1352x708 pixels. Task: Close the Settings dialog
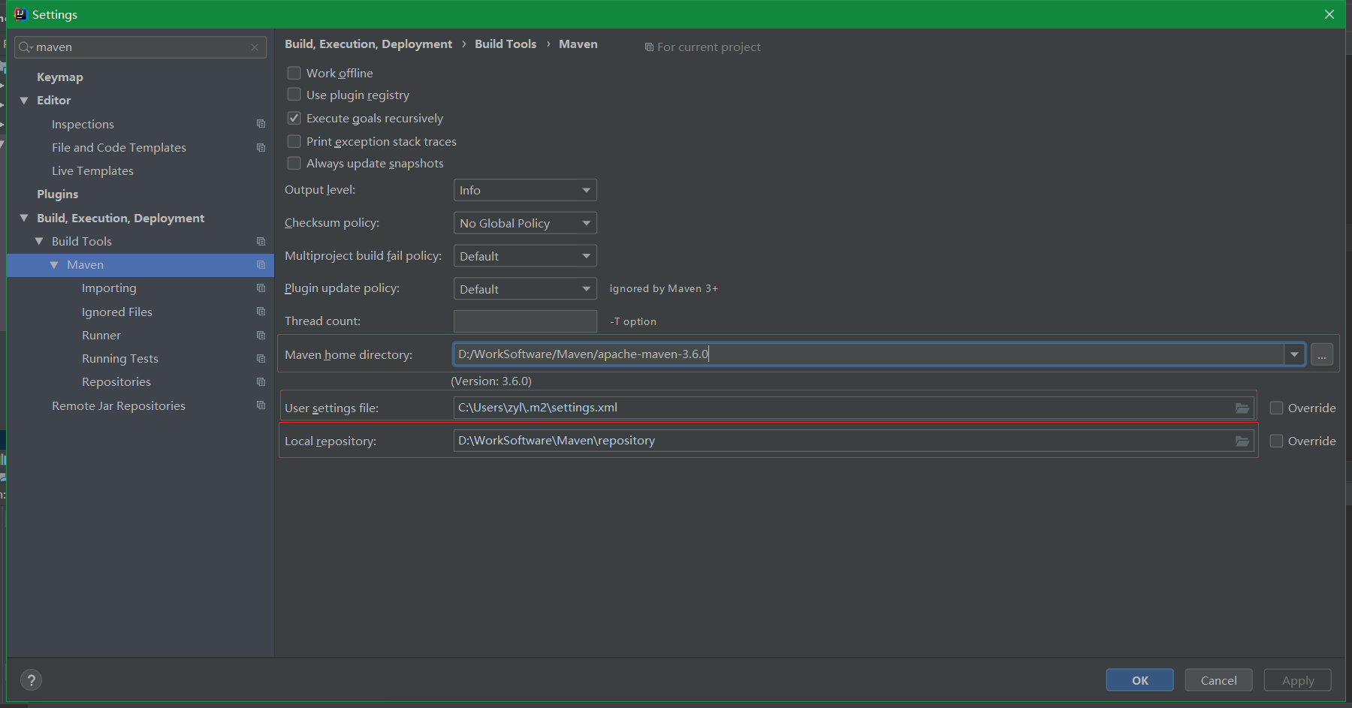(x=1329, y=14)
